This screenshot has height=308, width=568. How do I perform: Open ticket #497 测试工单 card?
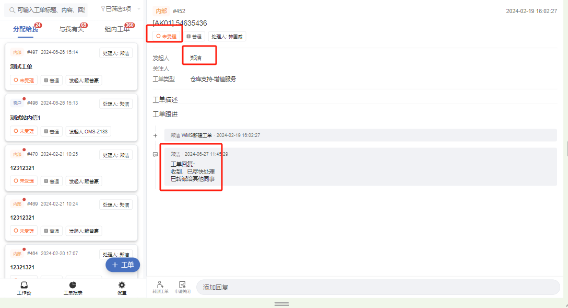[x=72, y=67]
